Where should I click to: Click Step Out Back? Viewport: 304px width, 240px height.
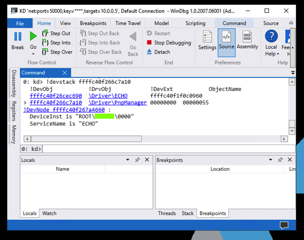pos(100,33)
